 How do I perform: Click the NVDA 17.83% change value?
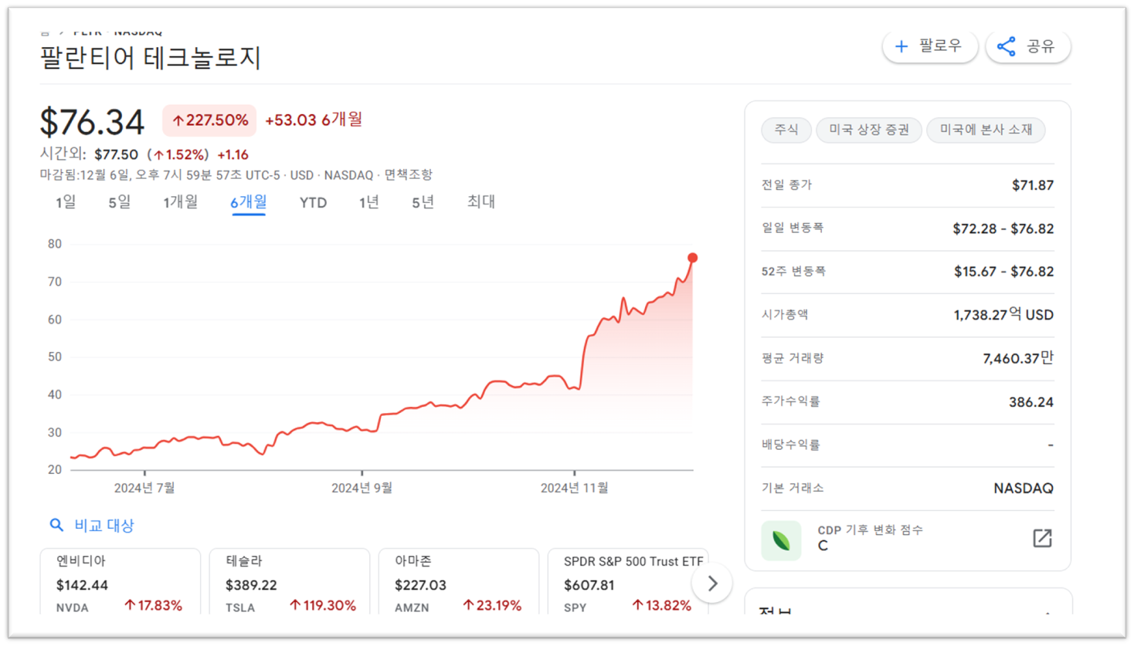pyautogui.click(x=154, y=606)
